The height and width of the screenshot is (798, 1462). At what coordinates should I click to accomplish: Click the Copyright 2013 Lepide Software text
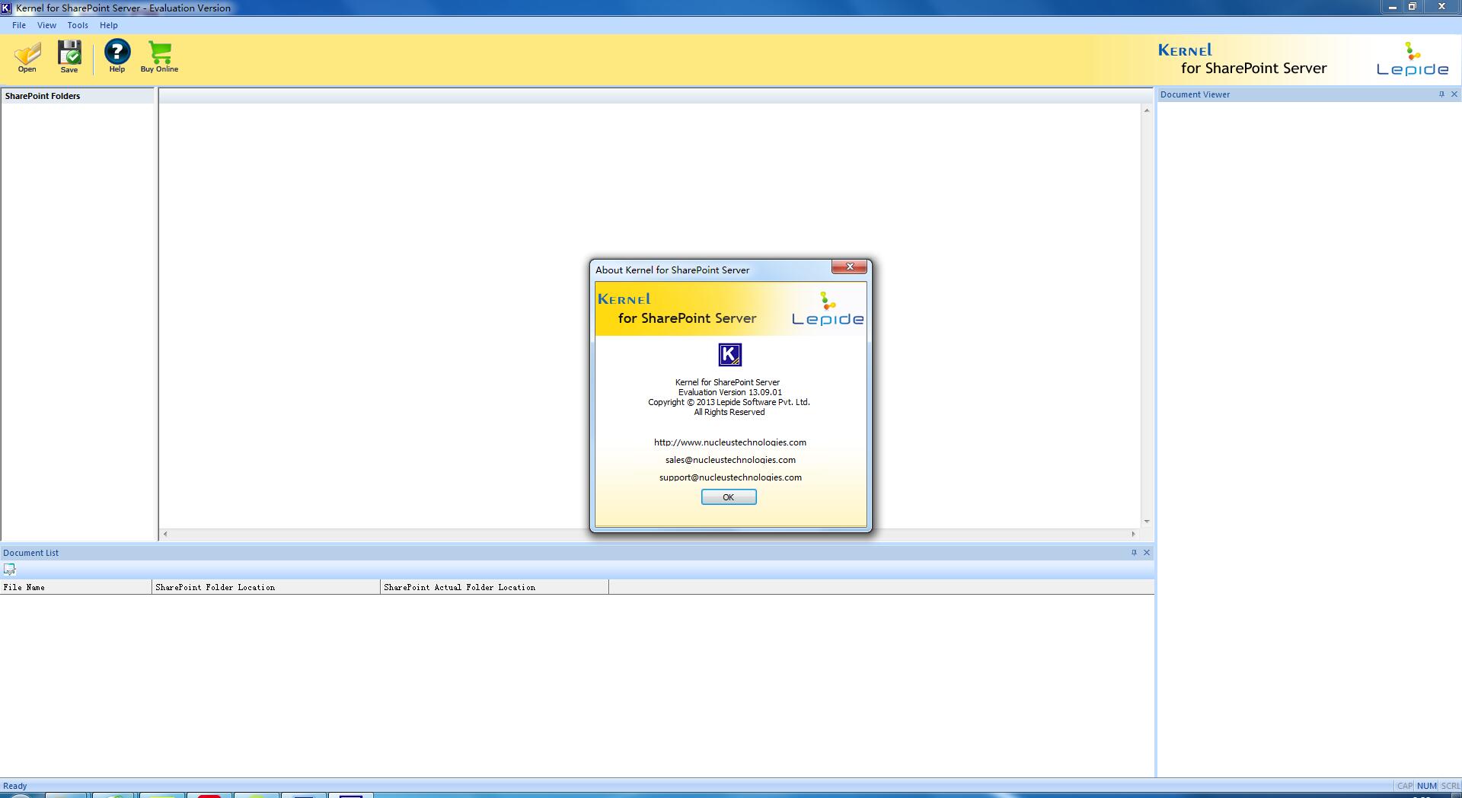click(x=729, y=402)
